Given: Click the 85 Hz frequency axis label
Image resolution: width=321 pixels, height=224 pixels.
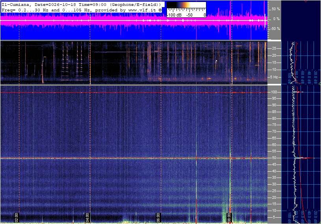Looking at the screenshot, I should point(274,112).
